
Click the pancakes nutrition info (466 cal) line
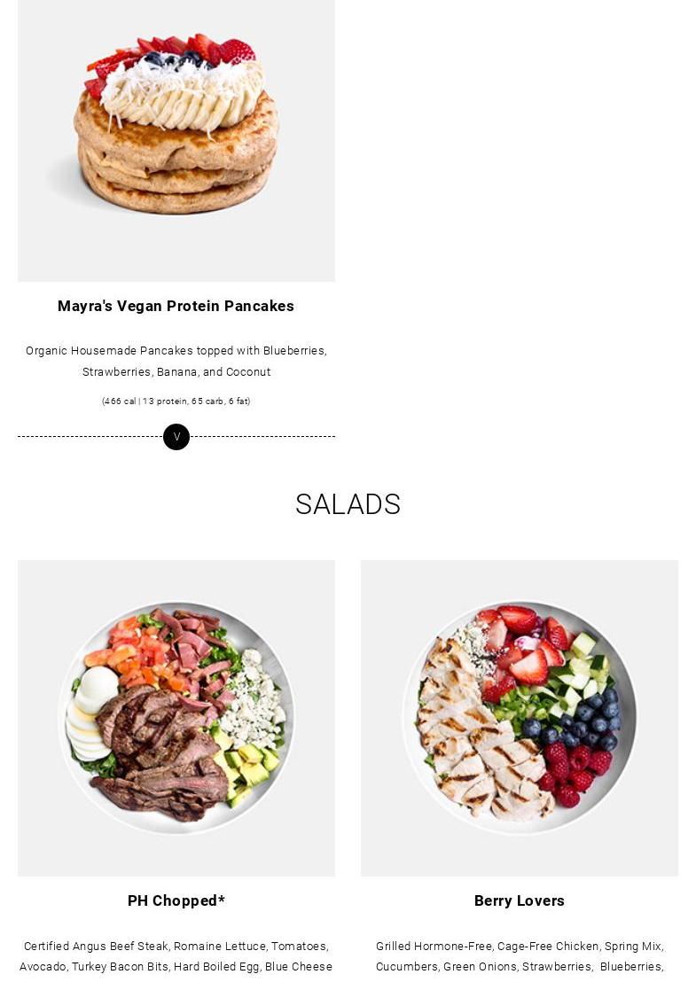[x=176, y=401]
